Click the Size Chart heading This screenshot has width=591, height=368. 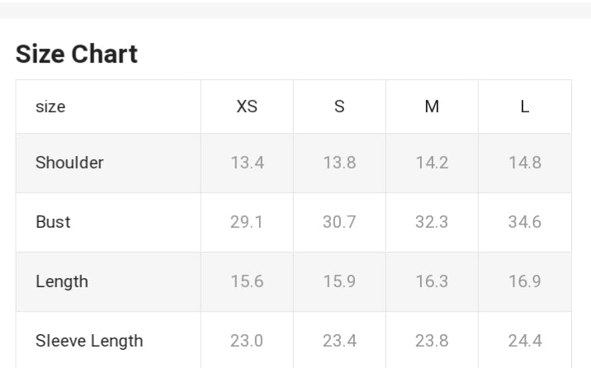(77, 54)
